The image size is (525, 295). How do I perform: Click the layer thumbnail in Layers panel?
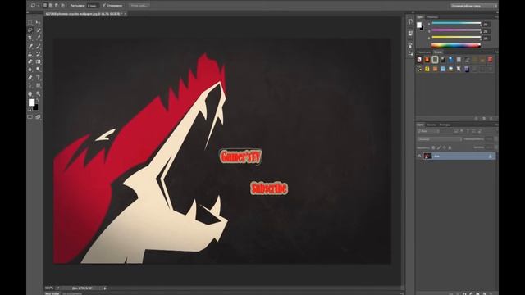[x=427, y=156]
